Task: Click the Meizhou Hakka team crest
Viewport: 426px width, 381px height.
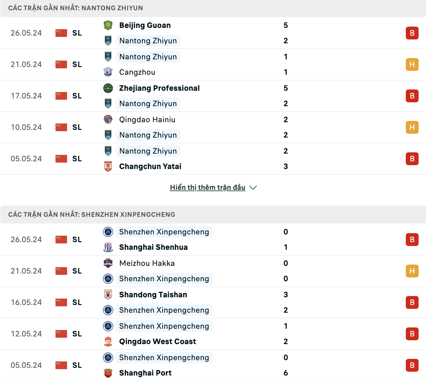Action: tap(108, 263)
